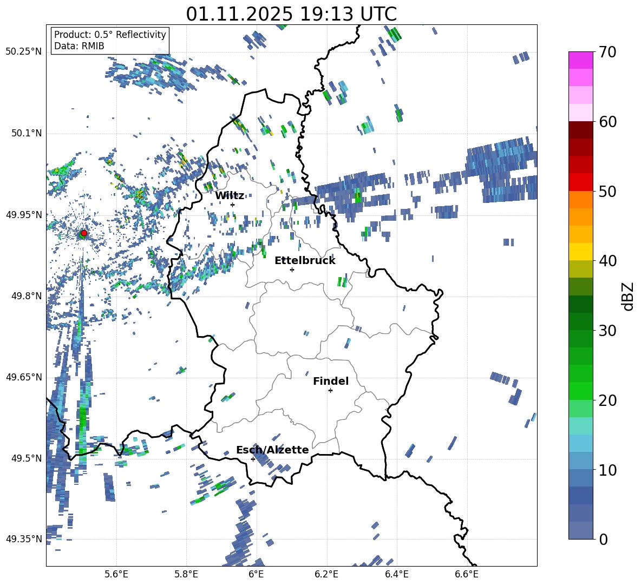Select the Ettelbruck city label
This screenshot has height=585, width=641.
305,261
